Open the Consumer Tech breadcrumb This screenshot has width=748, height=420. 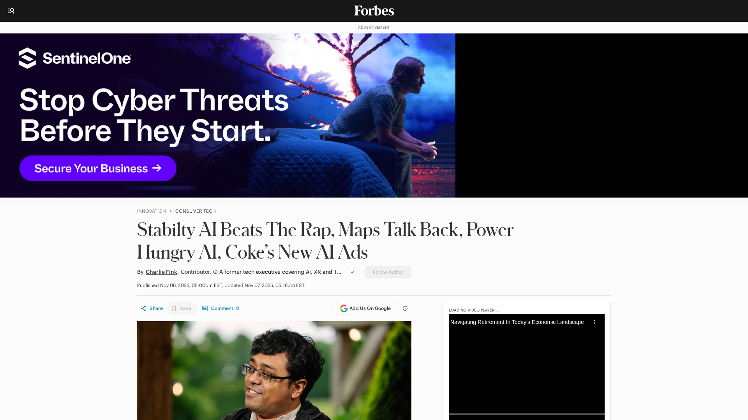(x=196, y=211)
